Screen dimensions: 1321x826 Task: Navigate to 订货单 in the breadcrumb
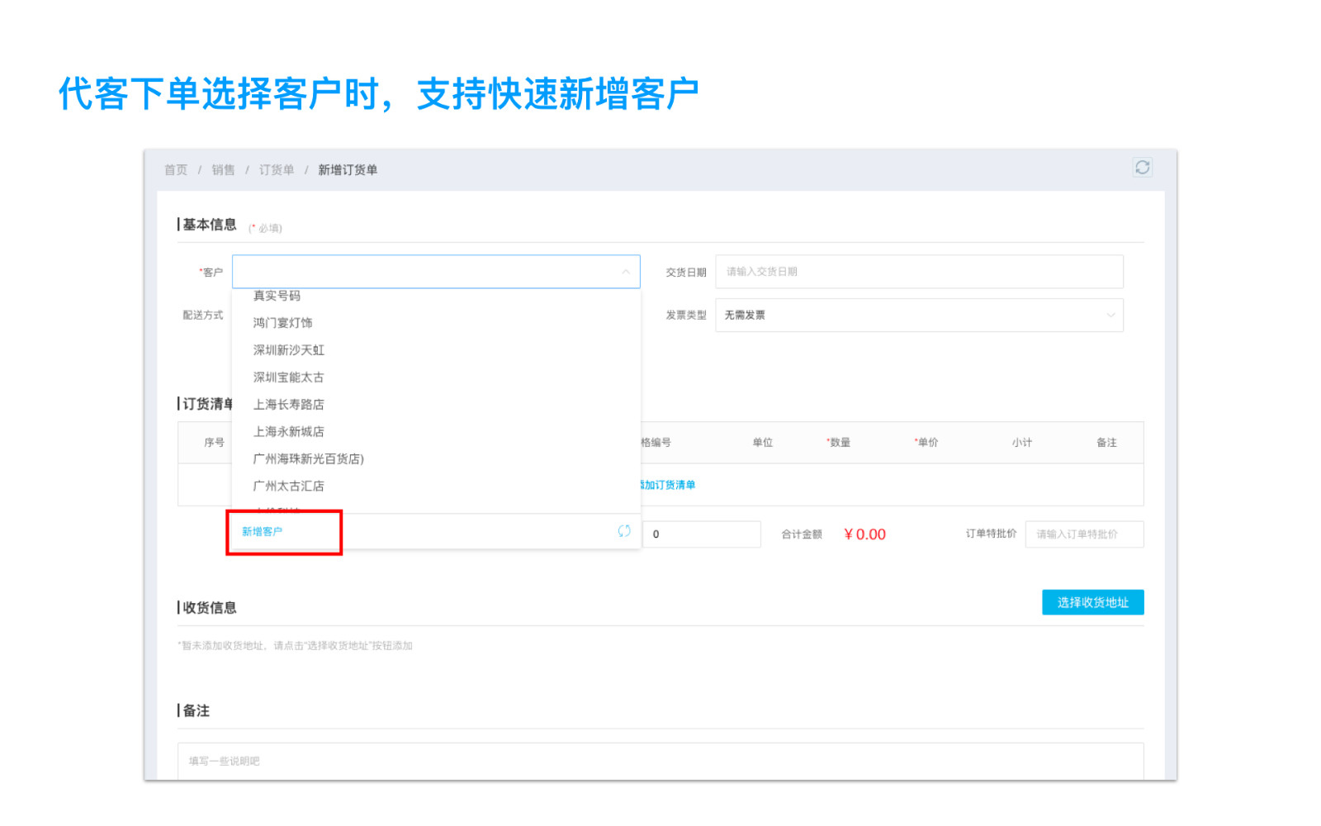coord(277,170)
